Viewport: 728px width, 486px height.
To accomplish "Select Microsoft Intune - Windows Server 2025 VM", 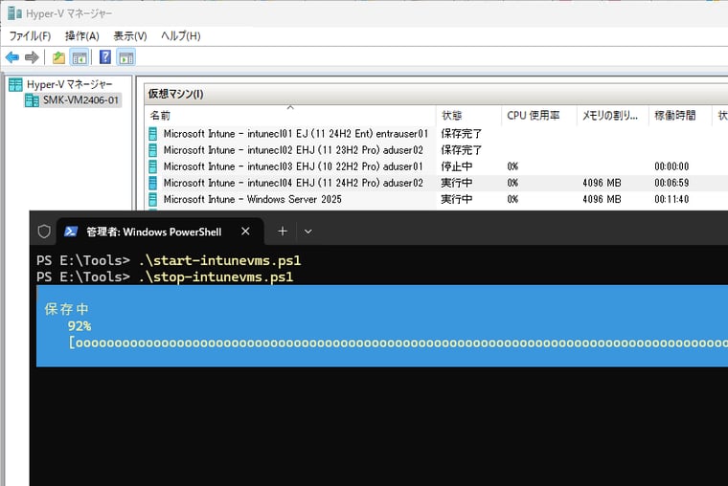I will (253, 199).
